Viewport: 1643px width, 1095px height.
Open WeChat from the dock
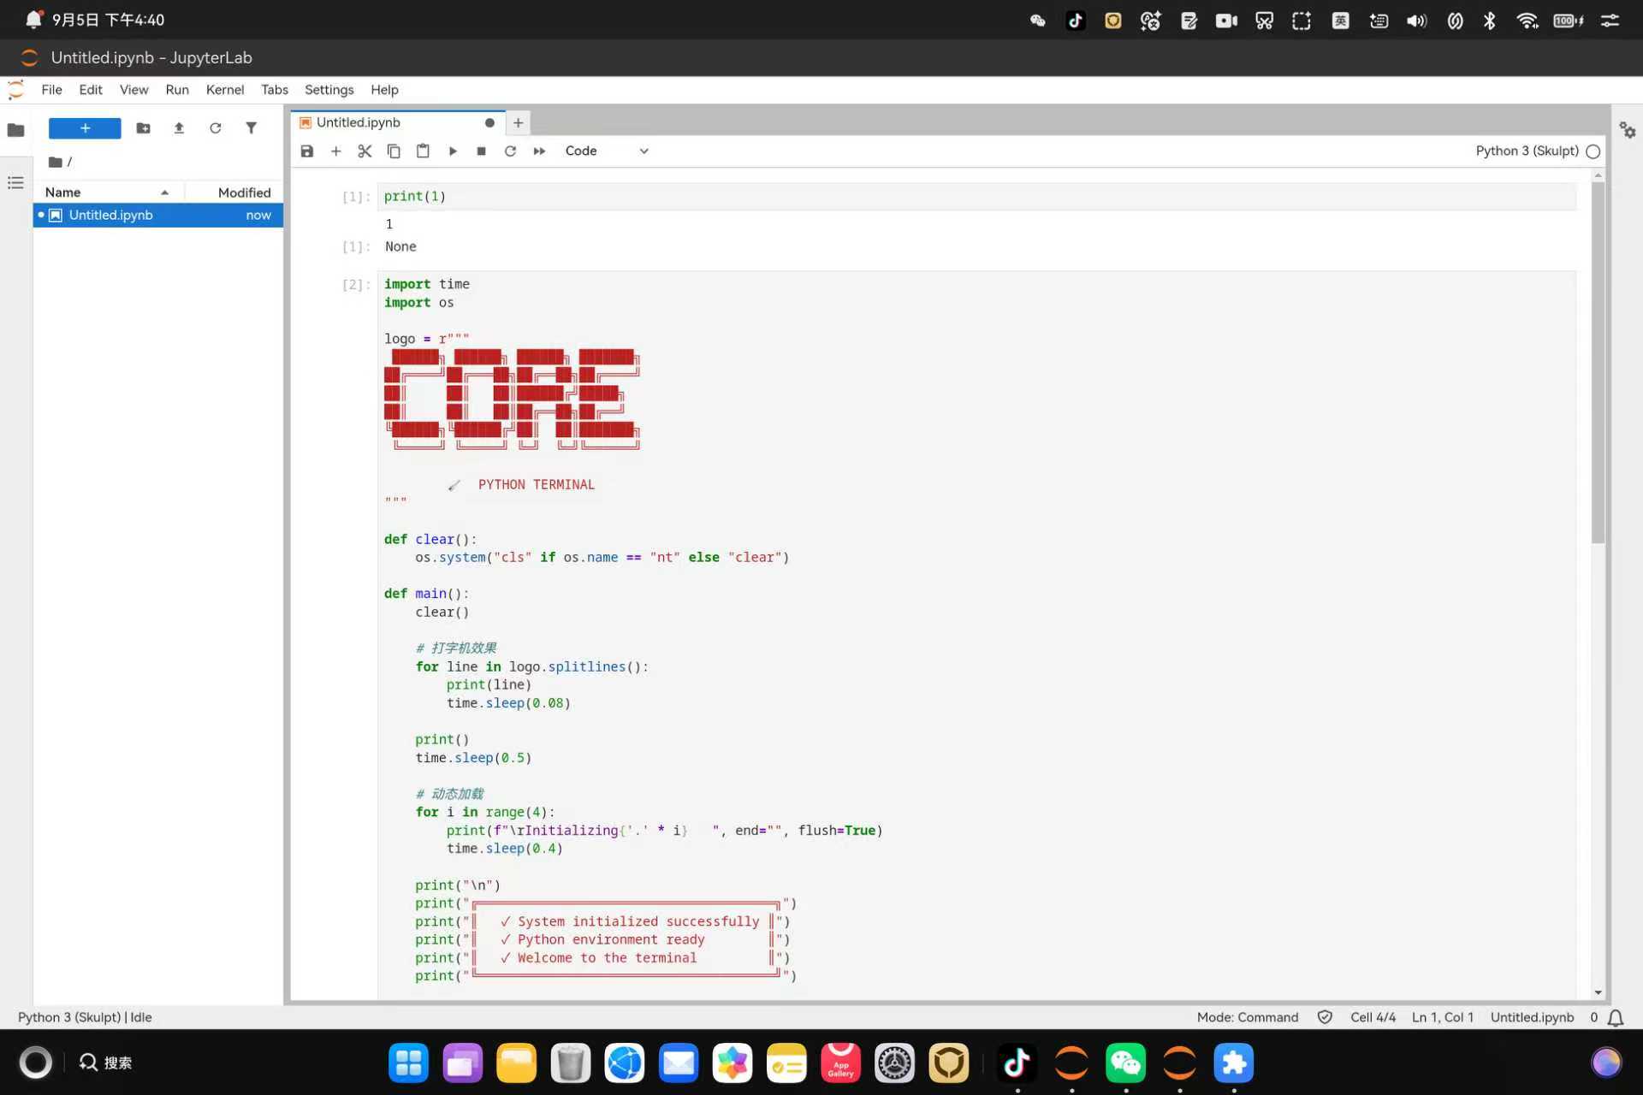pos(1125,1063)
